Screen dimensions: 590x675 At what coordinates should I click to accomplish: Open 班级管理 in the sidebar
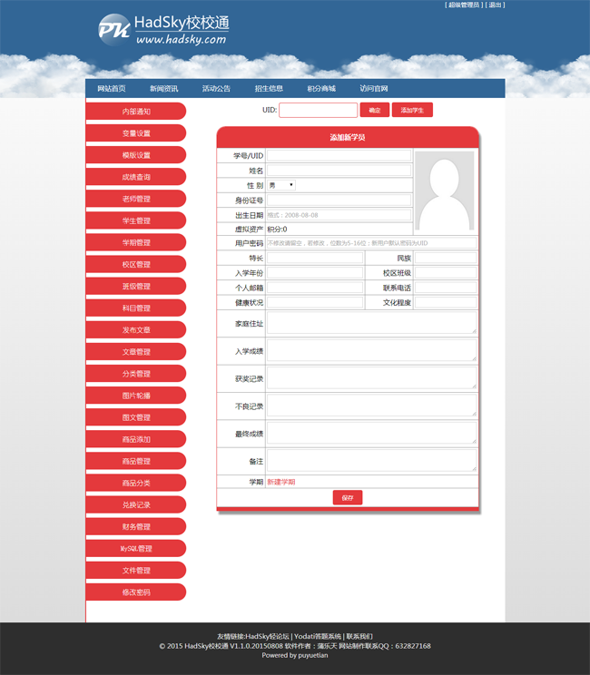pyautogui.click(x=136, y=287)
